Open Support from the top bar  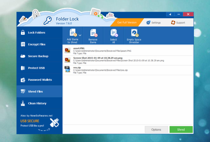178,23
